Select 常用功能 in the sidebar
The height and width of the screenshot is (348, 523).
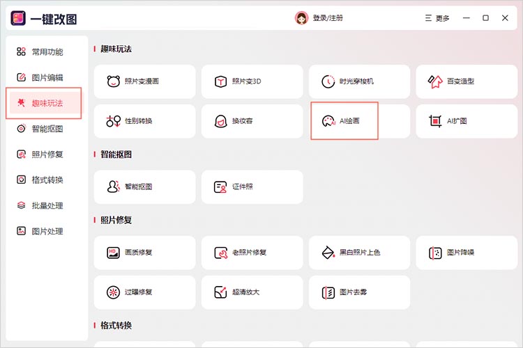coord(47,52)
